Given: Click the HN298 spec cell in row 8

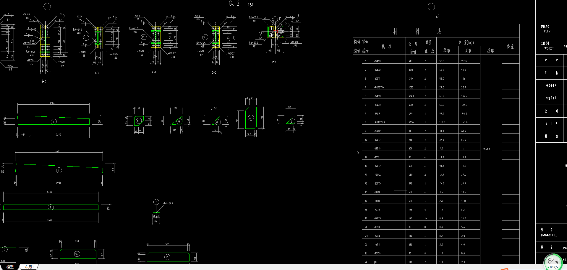Looking at the screenshot, I should coord(379,122).
